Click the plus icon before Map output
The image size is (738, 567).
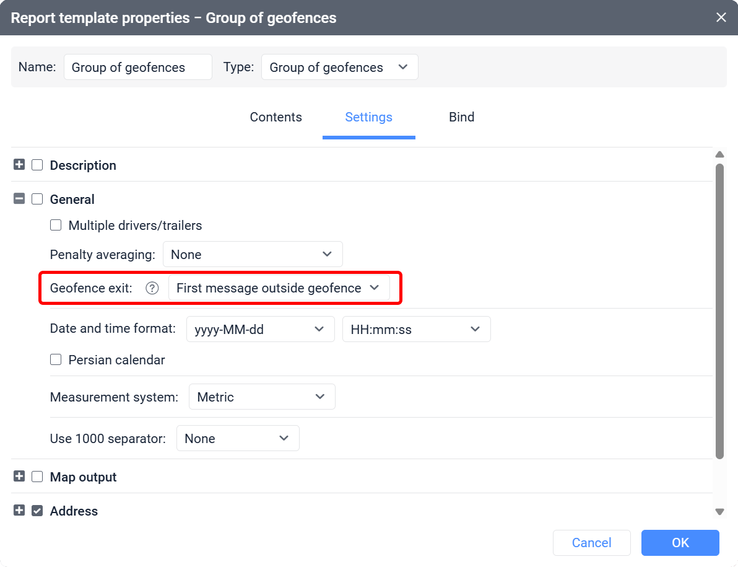click(x=19, y=477)
